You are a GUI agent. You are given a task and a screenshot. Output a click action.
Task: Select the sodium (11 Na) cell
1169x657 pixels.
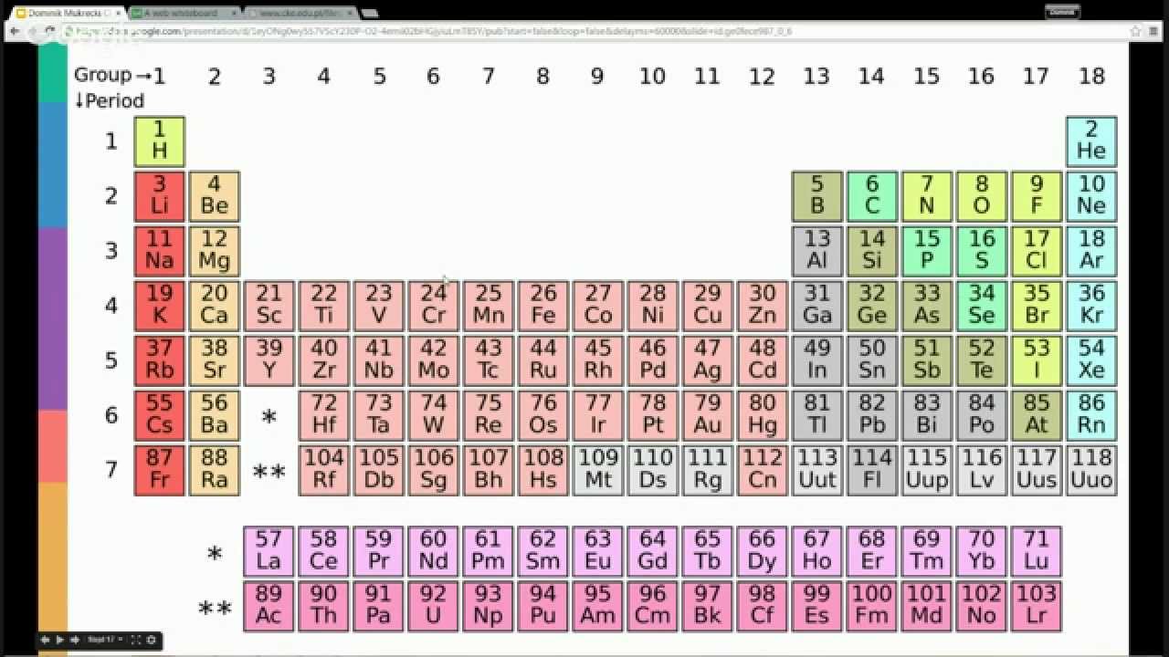(160, 251)
